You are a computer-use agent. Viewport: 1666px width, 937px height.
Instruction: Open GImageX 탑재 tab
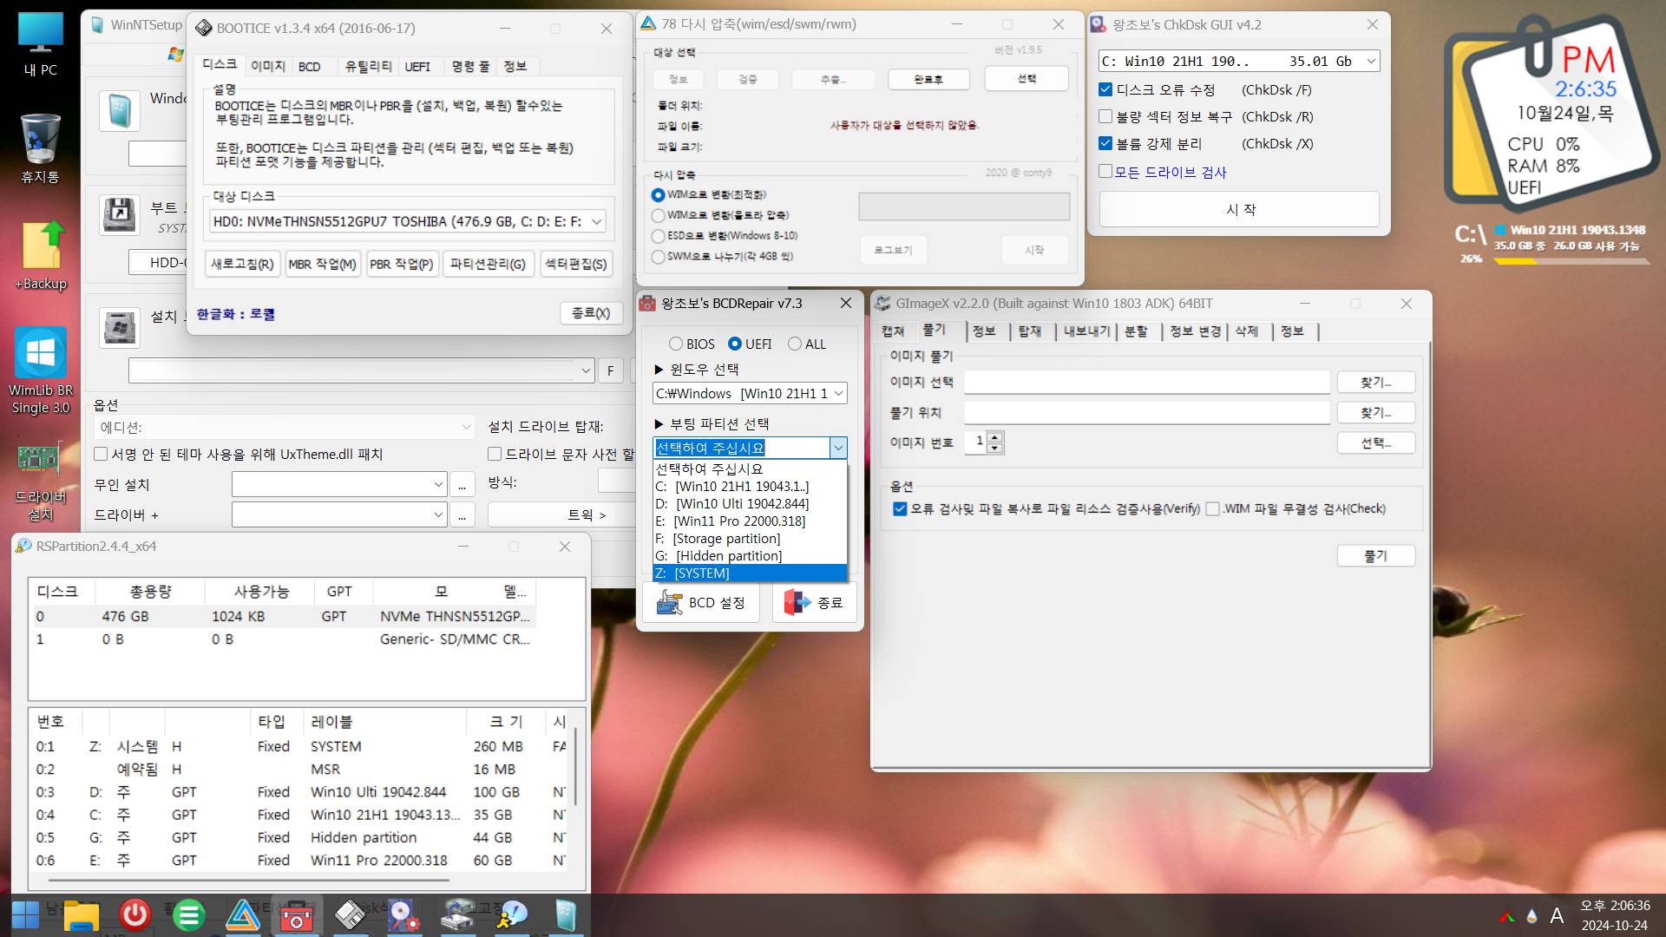(x=1030, y=331)
